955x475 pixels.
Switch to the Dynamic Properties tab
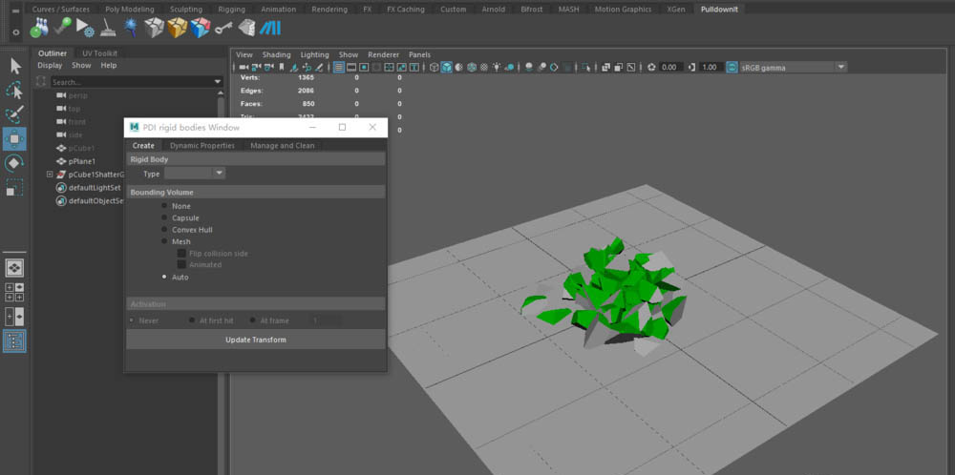click(x=202, y=145)
